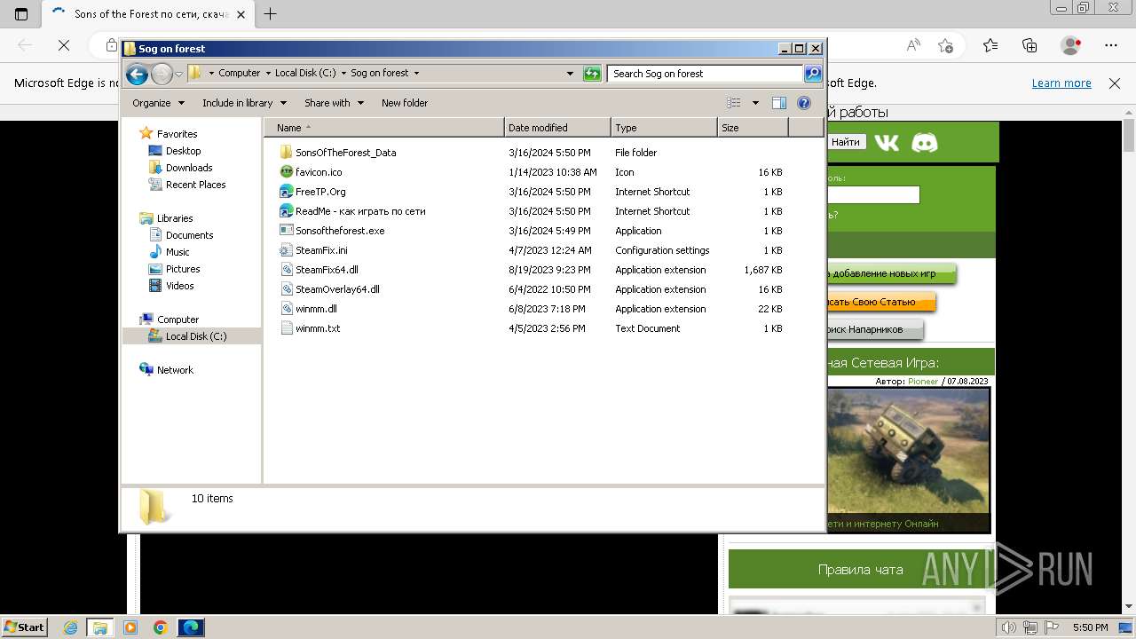Select the FreeTP.Org shortcut icon
The image size is (1136, 639).
(286, 192)
